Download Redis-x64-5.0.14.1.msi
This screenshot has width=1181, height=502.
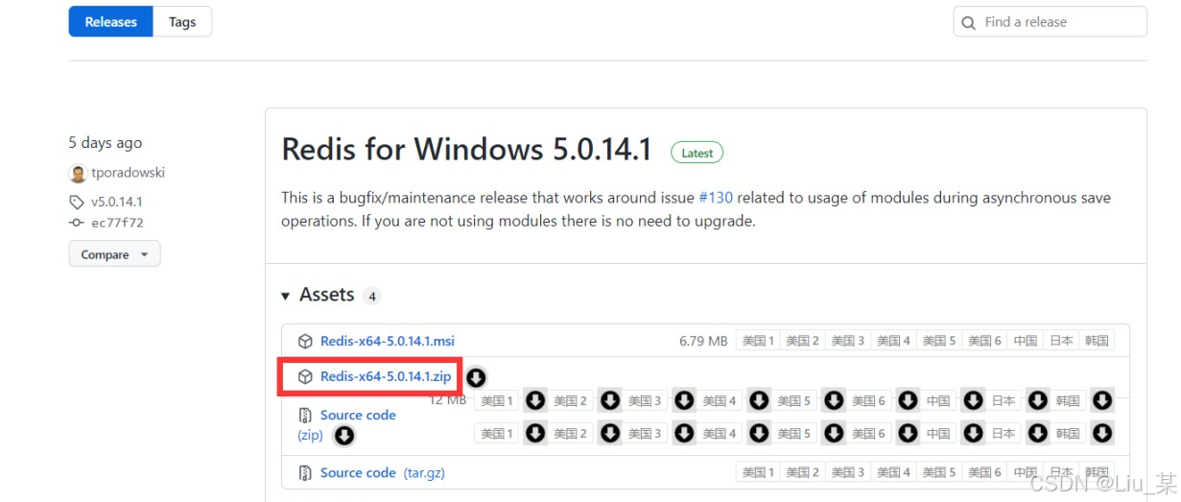point(387,341)
